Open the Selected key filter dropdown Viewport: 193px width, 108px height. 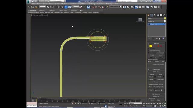point(135,103)
